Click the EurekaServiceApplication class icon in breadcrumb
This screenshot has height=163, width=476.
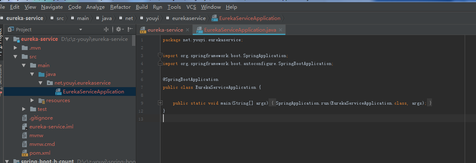pos(214,18)
